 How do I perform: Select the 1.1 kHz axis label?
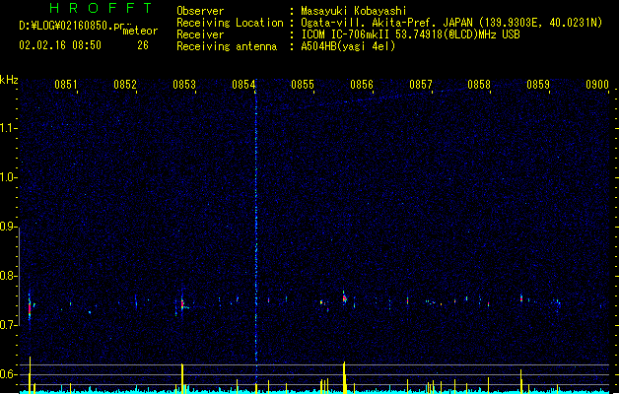pyautogui.click(x=8, y=128)
